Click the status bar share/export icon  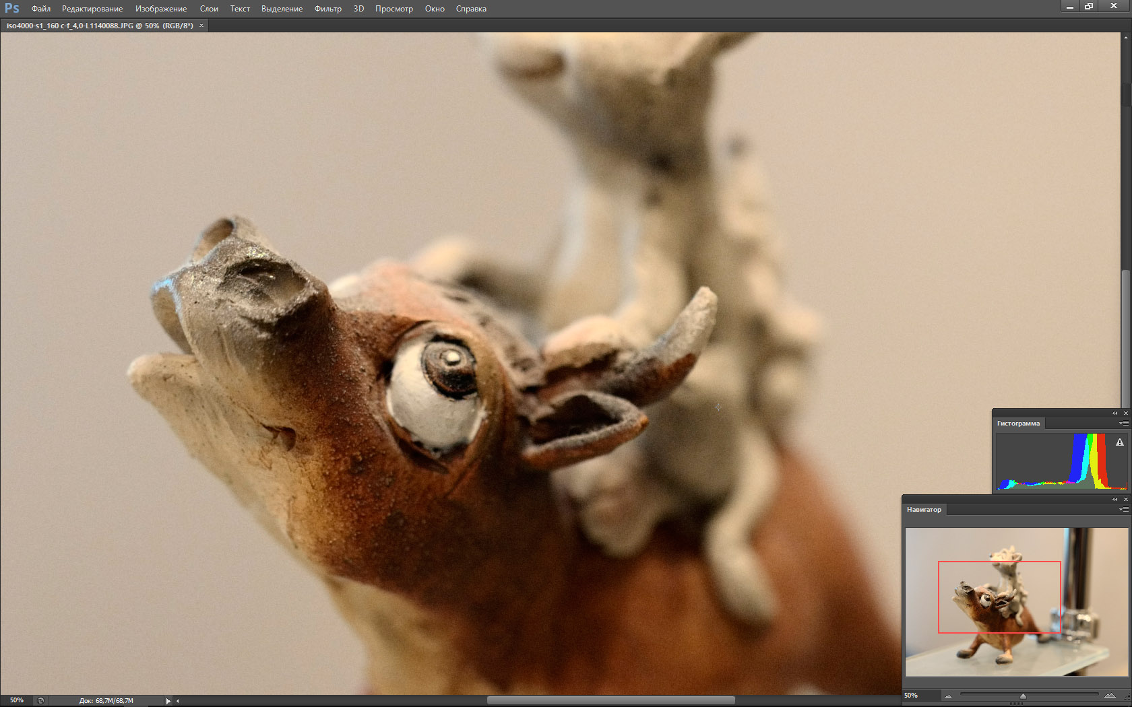point(40,700)
